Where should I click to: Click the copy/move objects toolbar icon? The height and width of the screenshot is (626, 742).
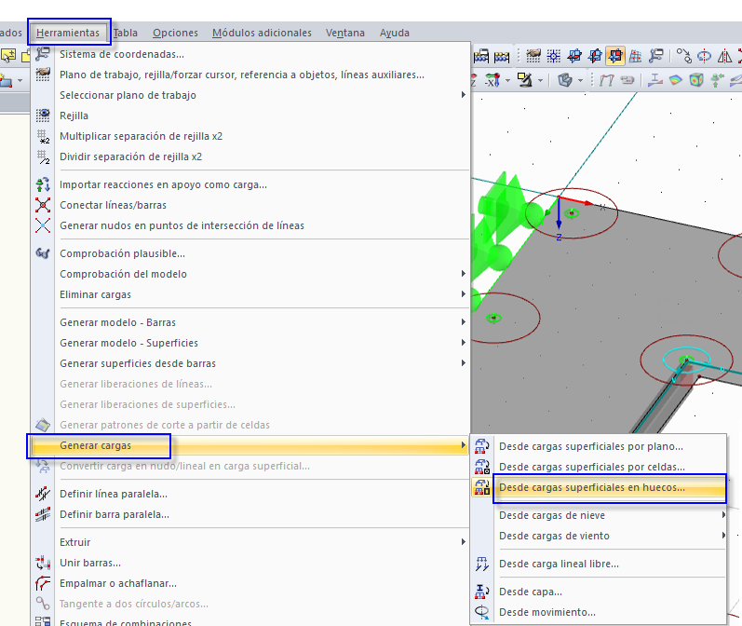[x=683, y=56]
